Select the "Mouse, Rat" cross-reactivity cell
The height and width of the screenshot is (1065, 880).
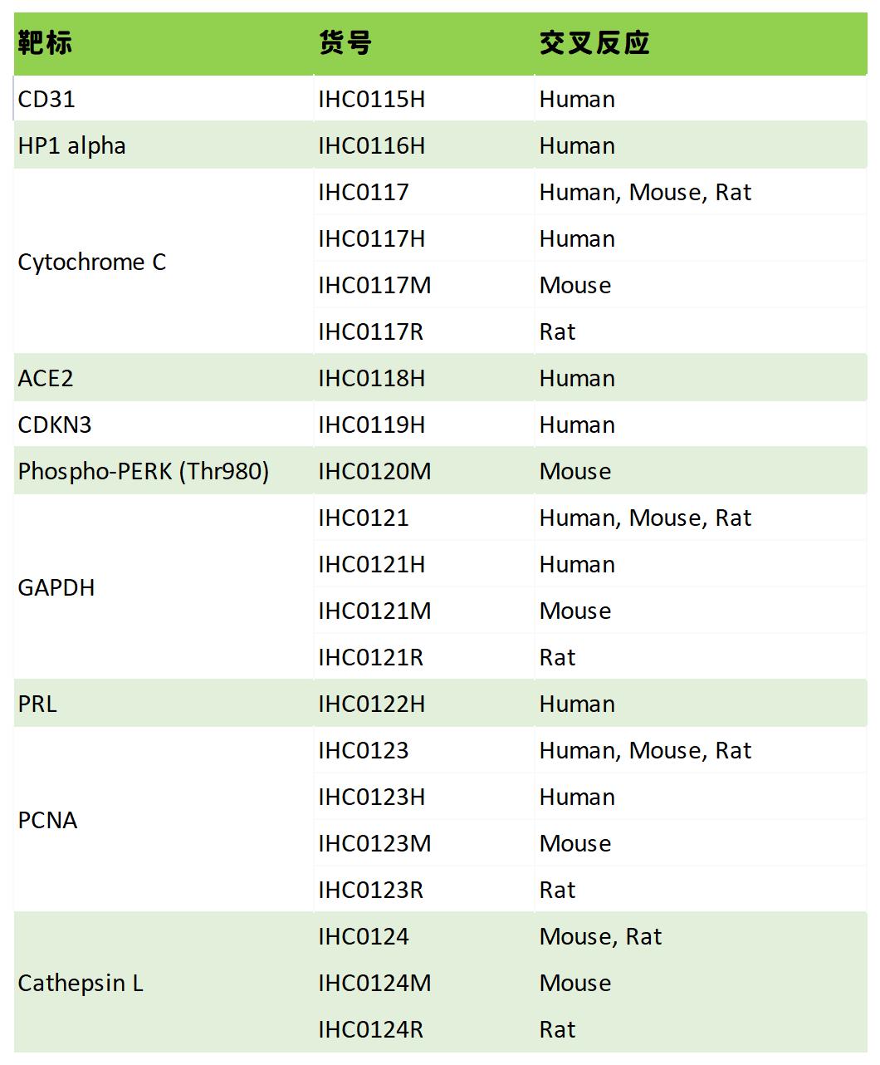click(x=600, y=937)
